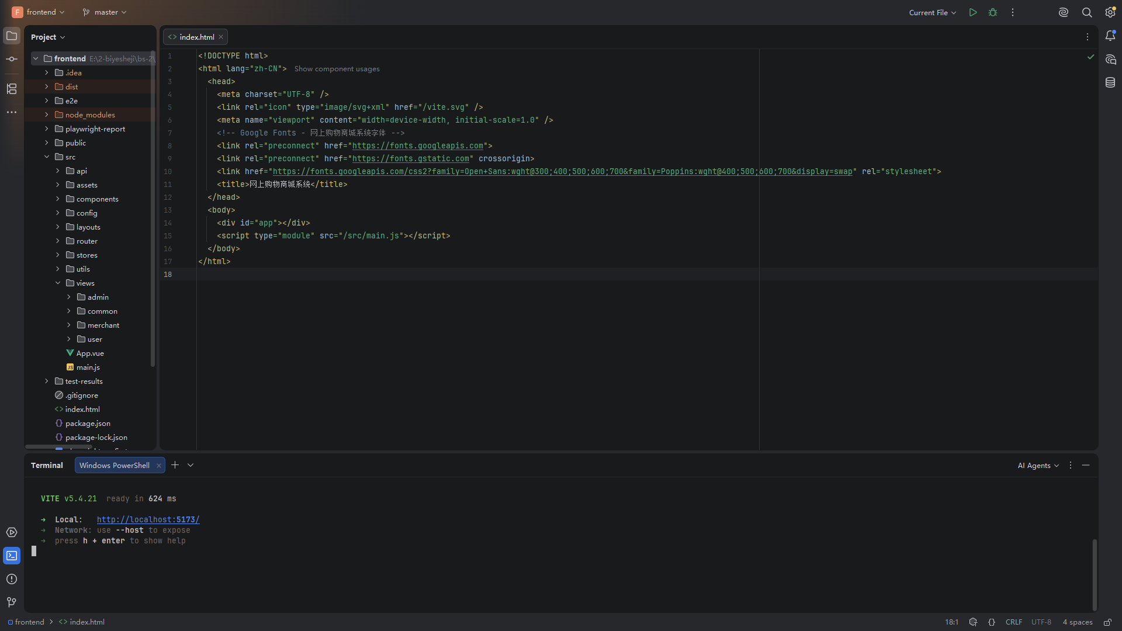Run the current file with green play icon
Viewport: 1122px width, 631px height.
[x=973, y=12]
